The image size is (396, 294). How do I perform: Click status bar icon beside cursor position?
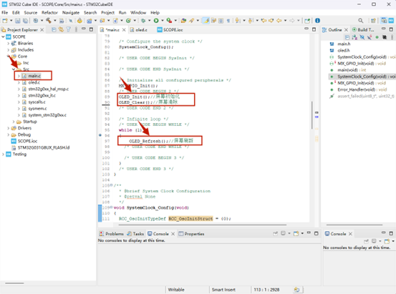pos(296,290)
